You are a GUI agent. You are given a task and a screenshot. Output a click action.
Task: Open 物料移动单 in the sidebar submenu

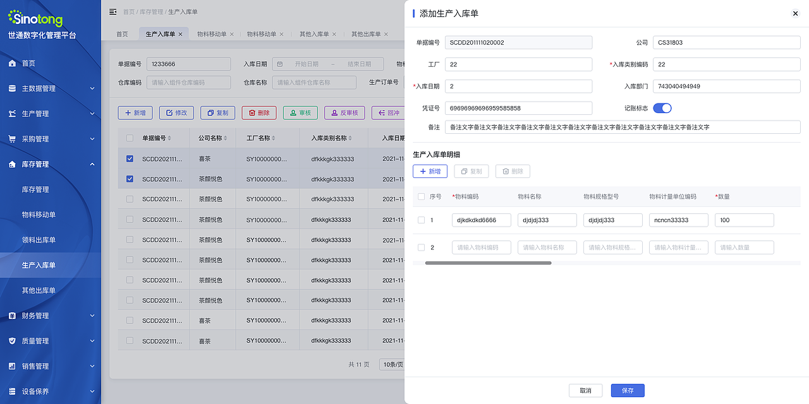pos(39,215)
